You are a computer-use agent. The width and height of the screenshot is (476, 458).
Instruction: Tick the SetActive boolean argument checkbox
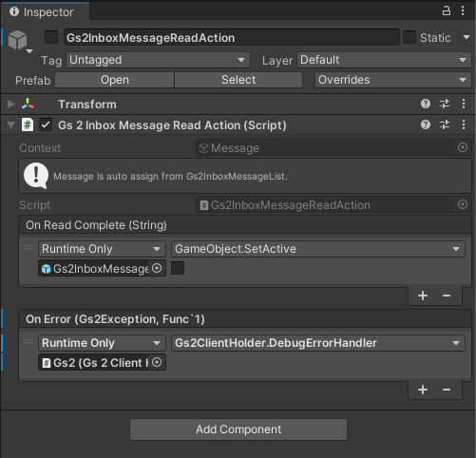tap(178, 268)
